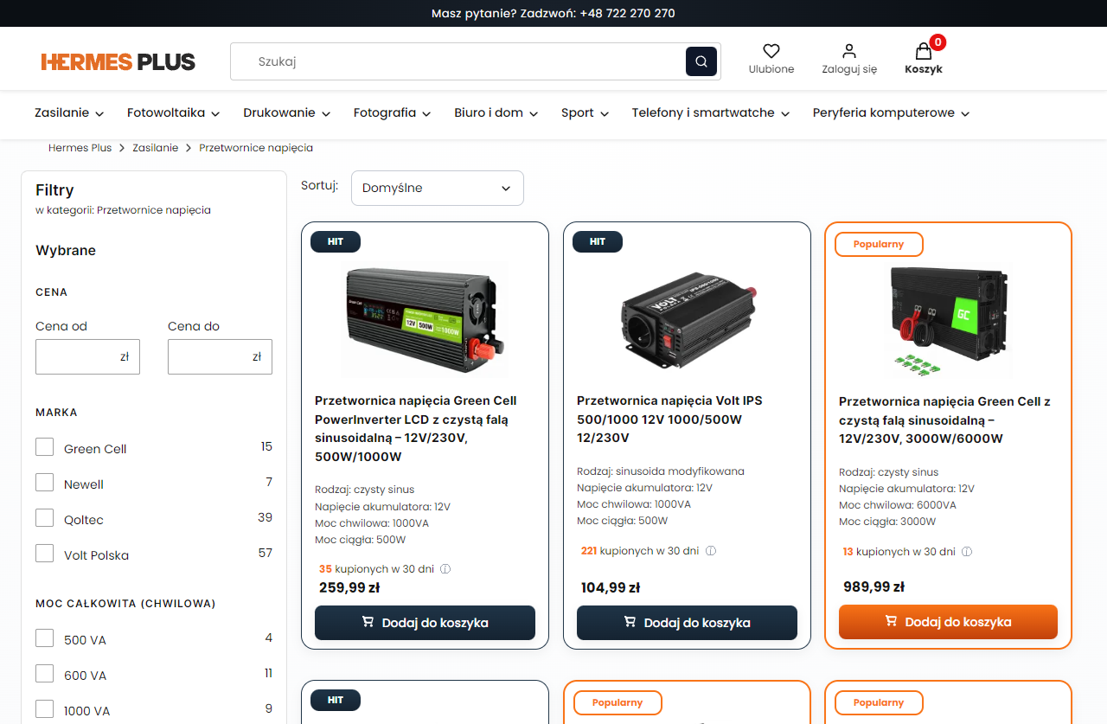Expand the Drukowanie menu

point(286,112)
